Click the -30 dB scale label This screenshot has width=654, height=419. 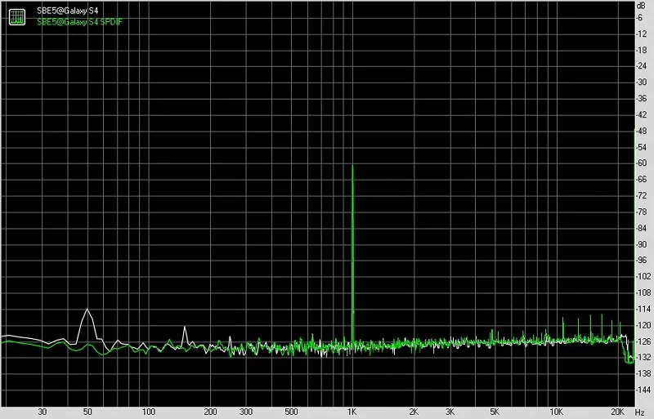pos(642,82)
